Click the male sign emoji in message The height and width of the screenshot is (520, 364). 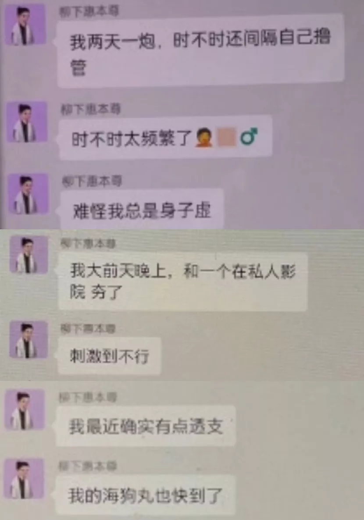[249, 136]
